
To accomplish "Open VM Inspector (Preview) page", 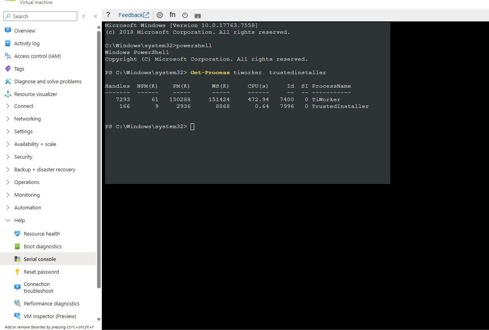I will (50, 316).
